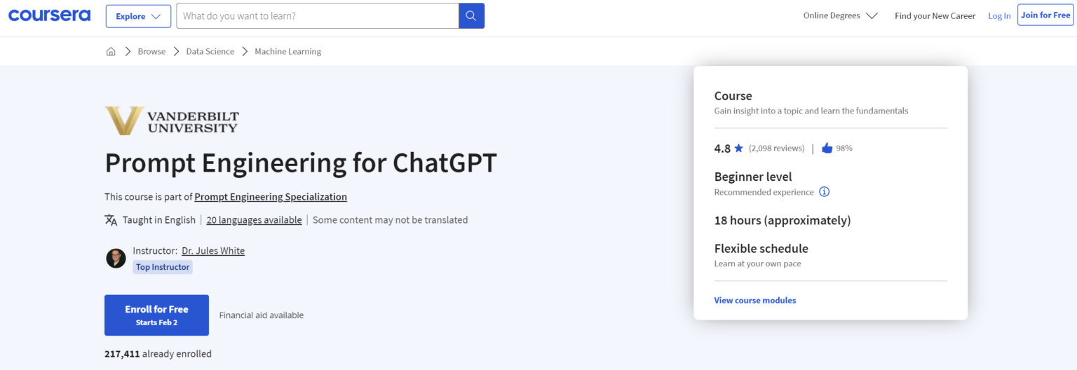Focus the 'What do you want to learn?' search field
The width and height of the screenshot is (1077, 370).
(x=317, y=16)
